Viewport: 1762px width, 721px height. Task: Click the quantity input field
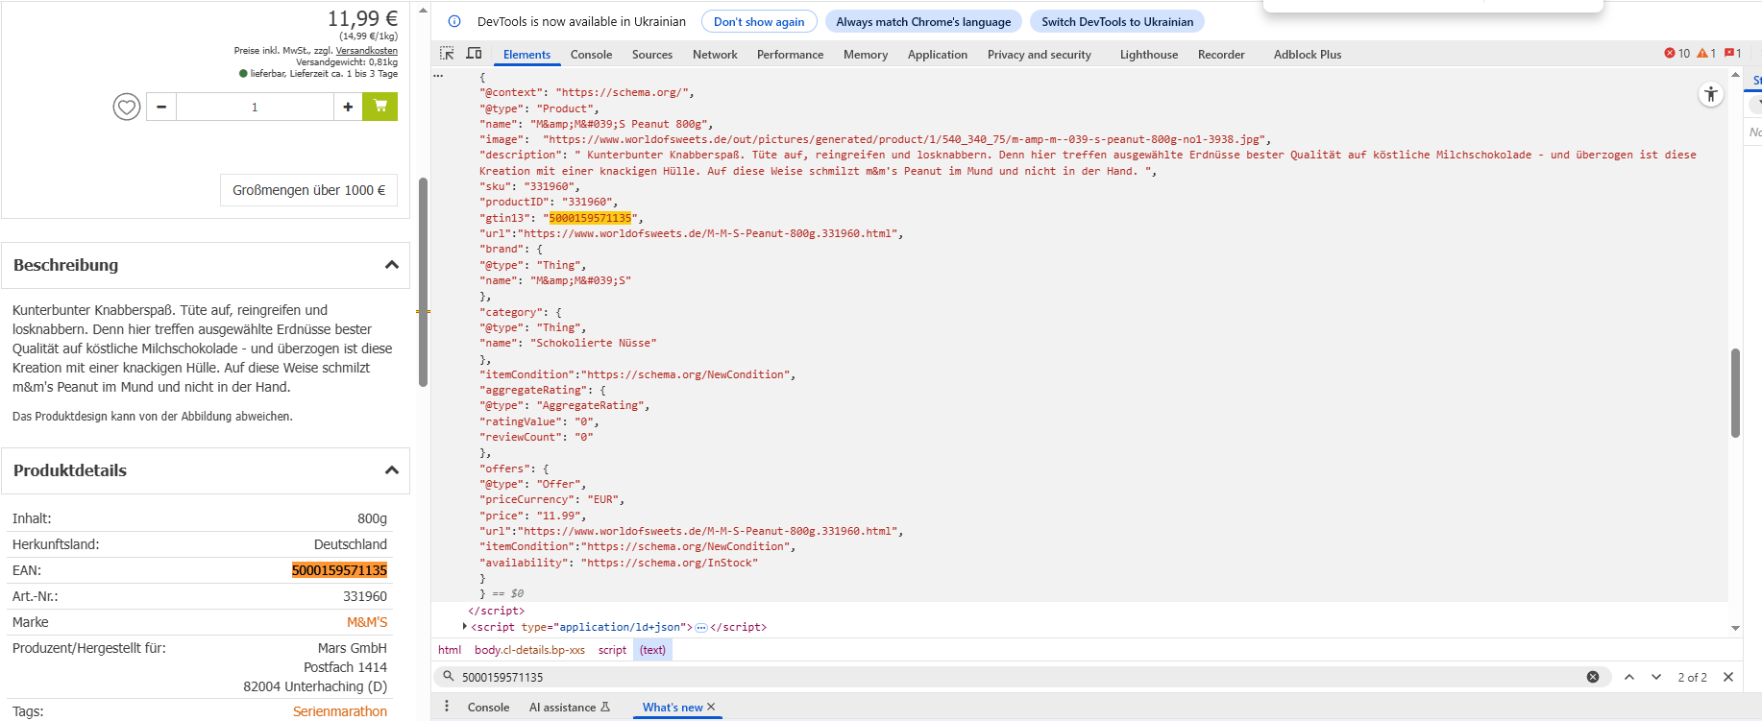pos(255,107)
